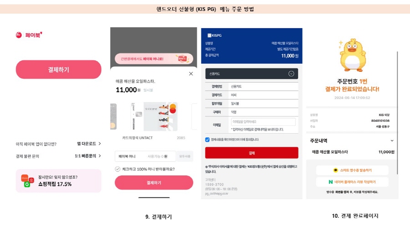
Task: Click the Paybooc logo icon
Action: (x=19, y=35)
